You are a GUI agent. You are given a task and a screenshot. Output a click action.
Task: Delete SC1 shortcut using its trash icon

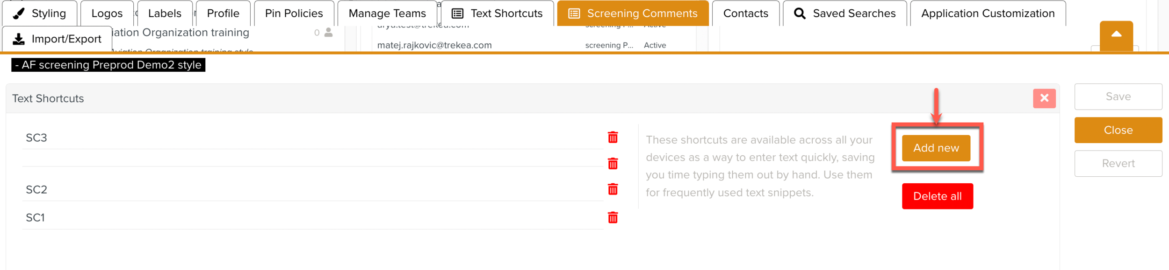(613, 218)
